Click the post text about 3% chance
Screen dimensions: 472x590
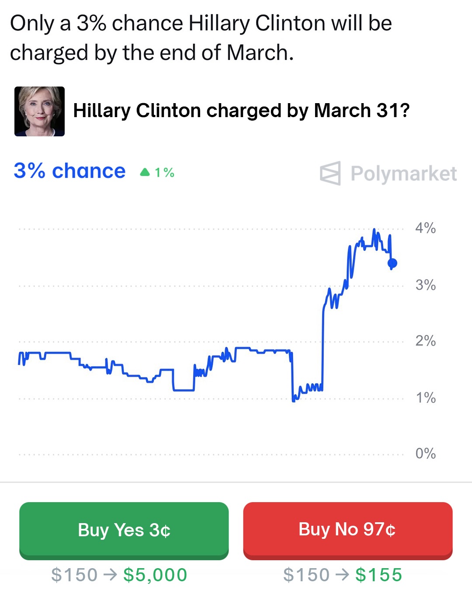(201, 38)
